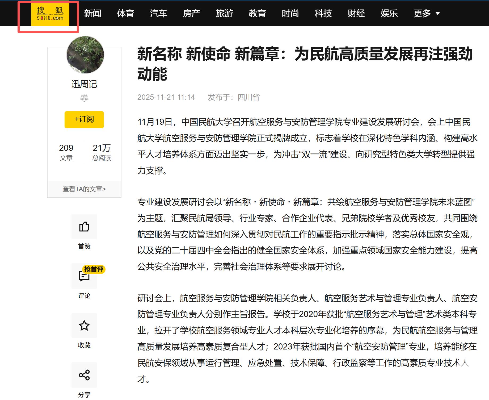Screen dimensions: 489x400
Task: Subscribe with the +订阅 button
Action: (x=84, y=119)
